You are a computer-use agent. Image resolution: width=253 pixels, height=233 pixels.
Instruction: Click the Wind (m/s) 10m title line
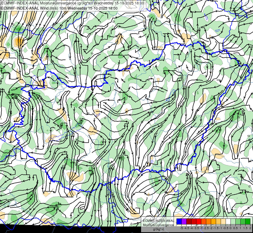point(59,8)
